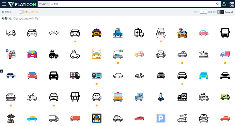Pick the light blue flat car icon
Viewport: 235px width, 126px height.
point(204,75)
